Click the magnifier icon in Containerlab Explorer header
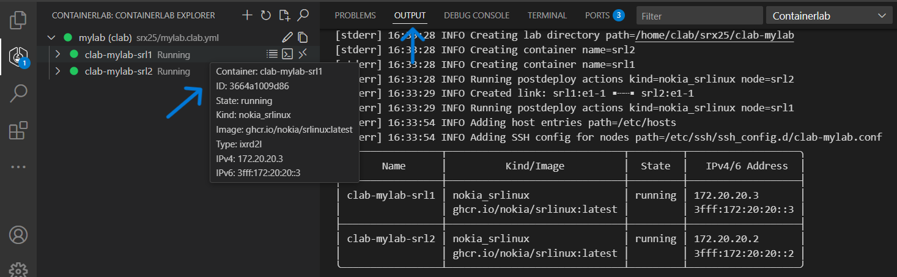897x277 pixels. click(303, 15)
